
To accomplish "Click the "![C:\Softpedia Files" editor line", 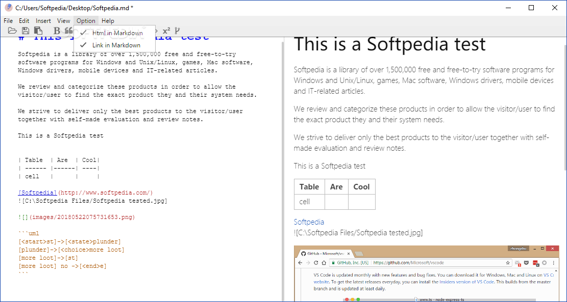I will (92, 201).
